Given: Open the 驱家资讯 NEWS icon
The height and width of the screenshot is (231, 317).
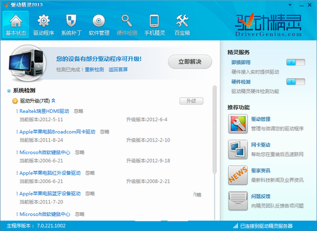Looking at the screenshot, I should click(x=238, y=174).
